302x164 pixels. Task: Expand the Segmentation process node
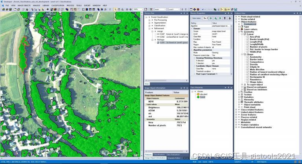149,23
